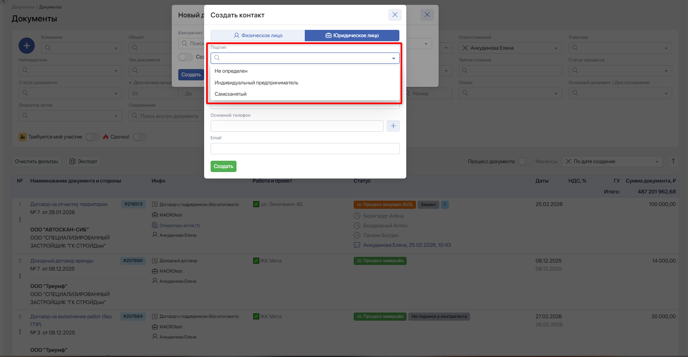688x357 pixels.
Task: Click the blue plus add document button
Action: pyautogui.click(x=27, y=46)
